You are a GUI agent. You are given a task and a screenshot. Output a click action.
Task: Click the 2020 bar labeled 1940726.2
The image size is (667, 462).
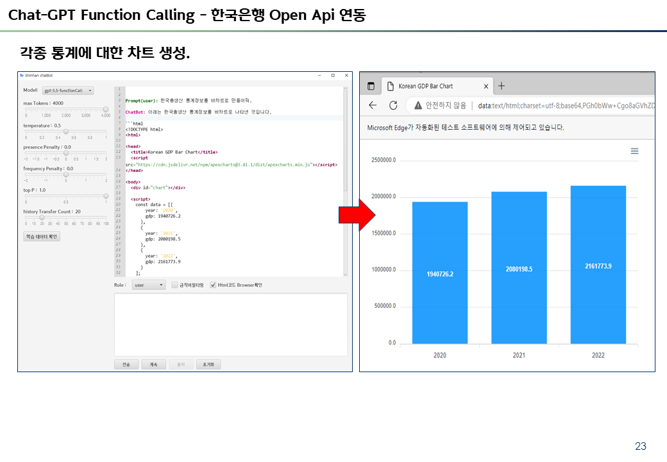click(440, 273)
